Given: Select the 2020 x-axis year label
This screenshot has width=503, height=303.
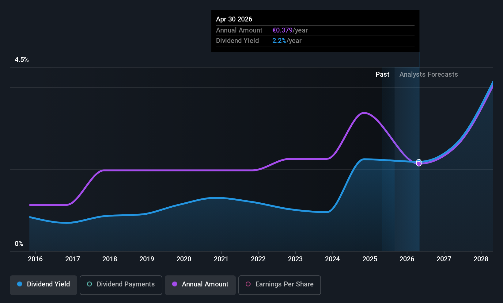Looking at the screenshot, I should click(x=184, y=259).
